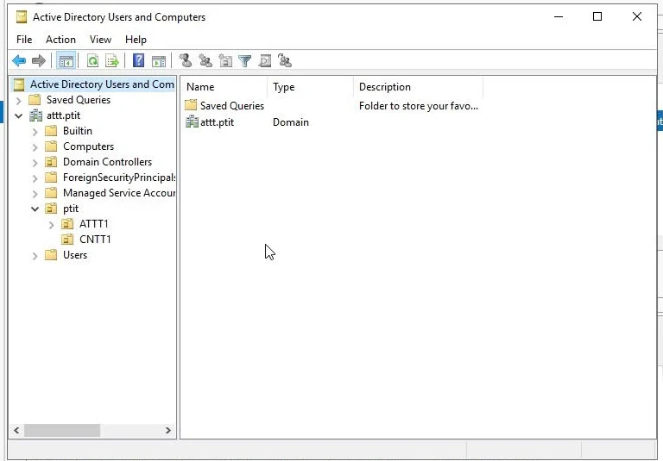The image size is (663, 461).
Task: Expand the Computers container
Action: tap(35, 147)
